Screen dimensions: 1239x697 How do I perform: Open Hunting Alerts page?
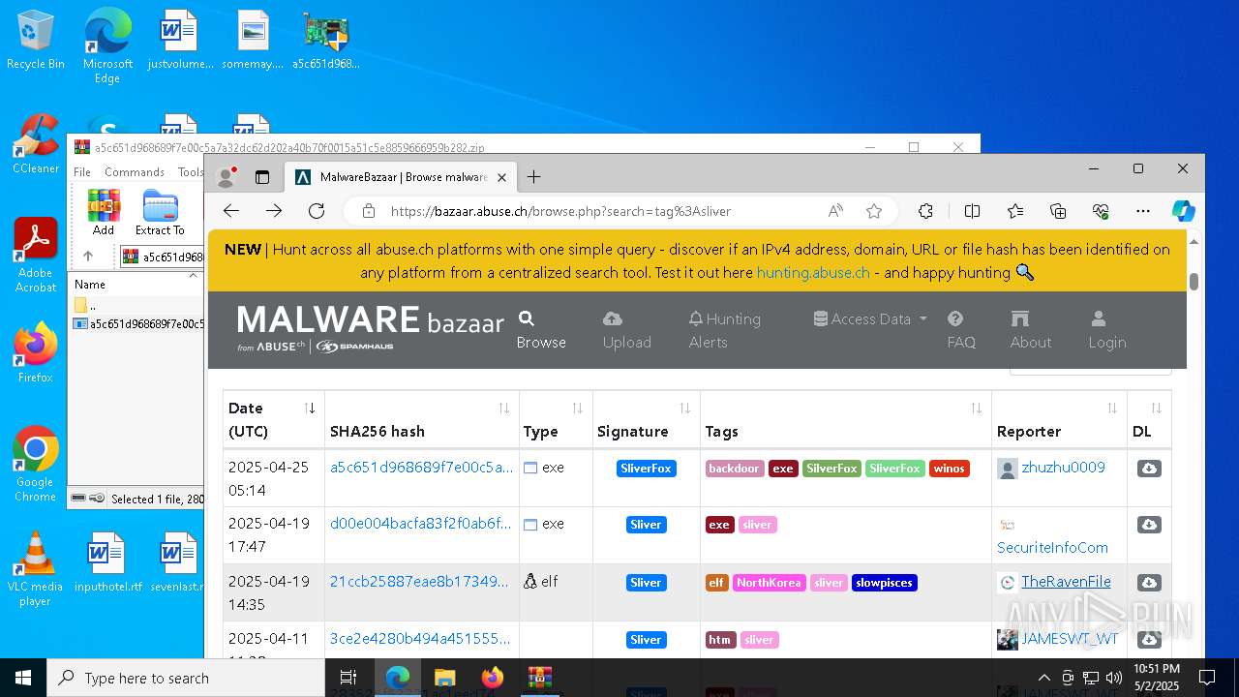click(x=724, y=330)
